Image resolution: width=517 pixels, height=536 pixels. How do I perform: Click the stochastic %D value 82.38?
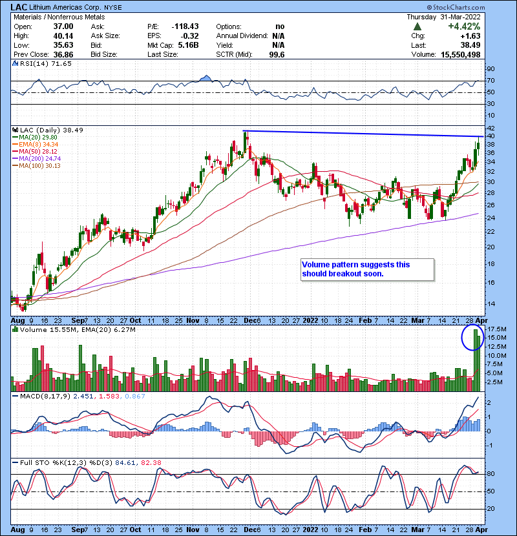tap(151, 462)
